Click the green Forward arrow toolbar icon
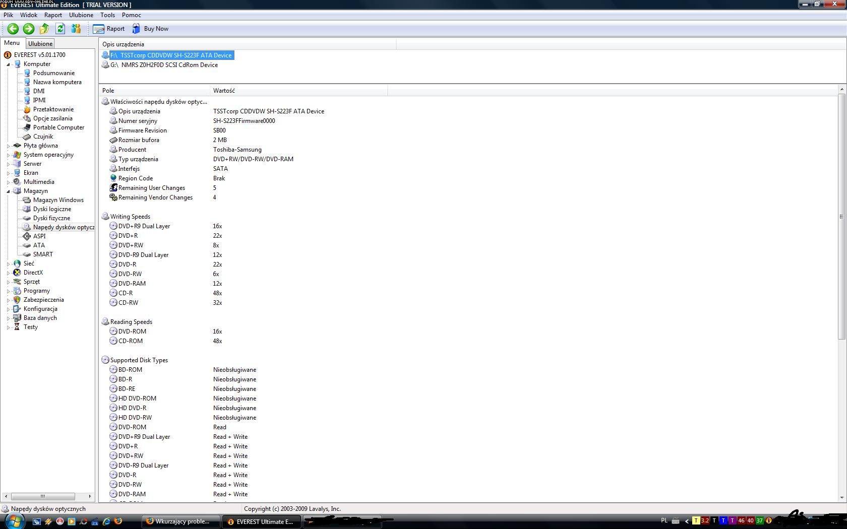Image resolution: width=847 pixels, height=529 pixels. [29, 29]
